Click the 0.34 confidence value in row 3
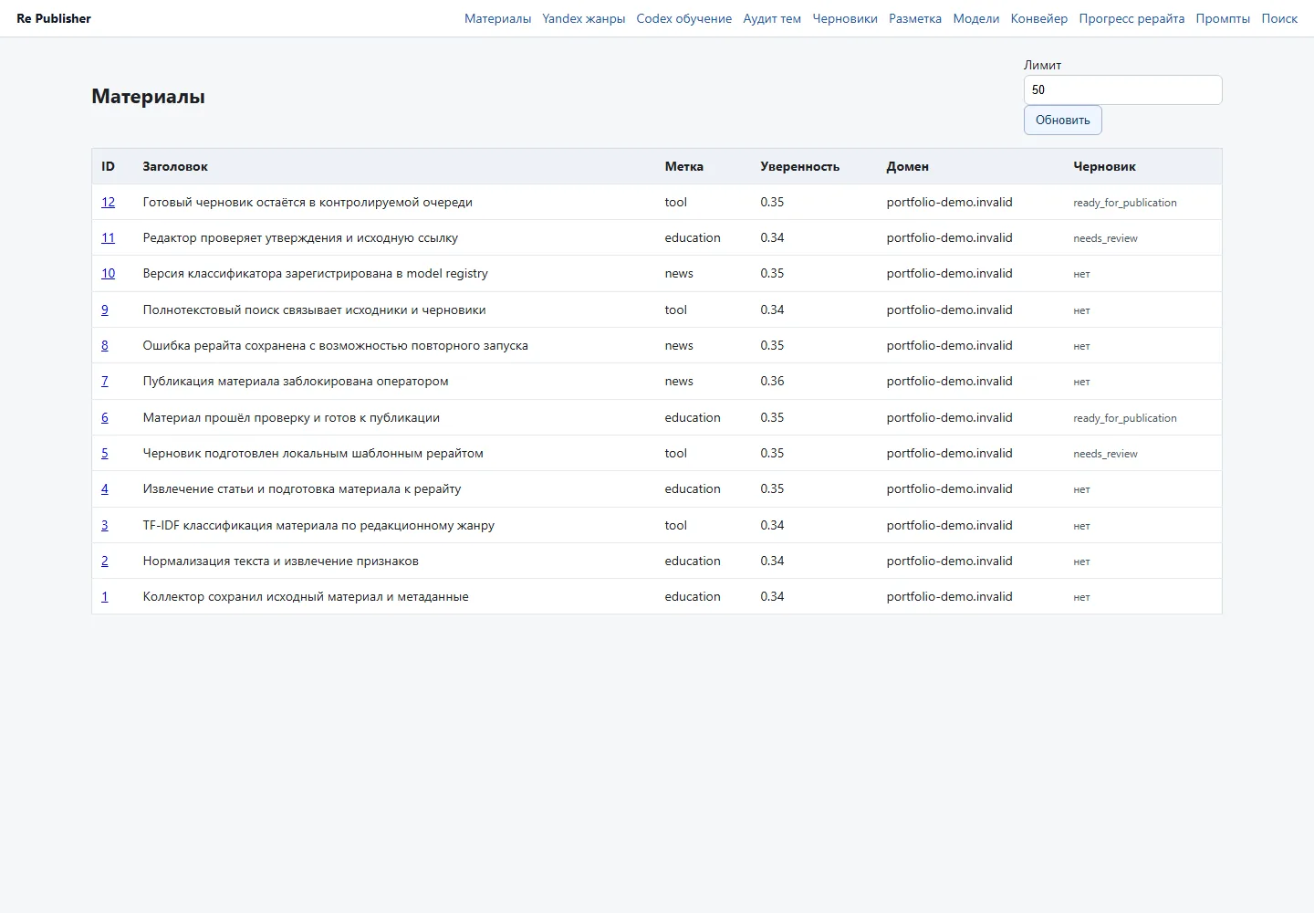This screenshot has height=913, width=1314. [x=772, y=525]
